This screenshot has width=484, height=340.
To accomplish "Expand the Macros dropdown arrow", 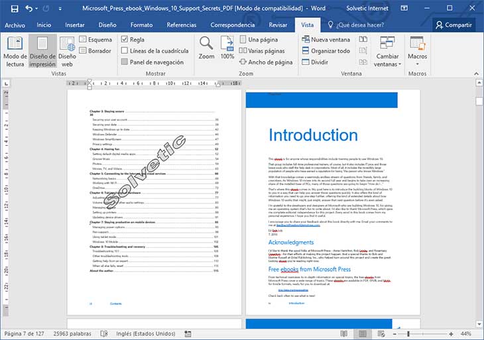I will pyautogui.click(x=417, y=64).
